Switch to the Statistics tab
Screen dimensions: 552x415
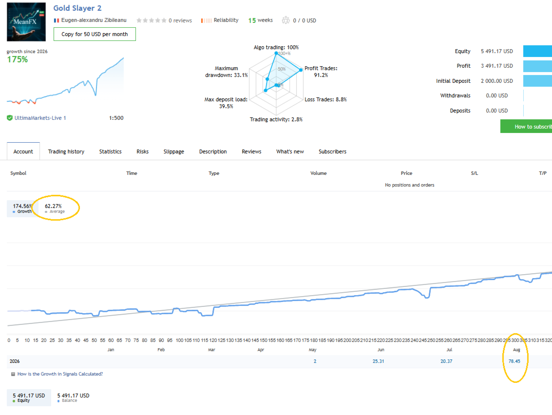110,151
